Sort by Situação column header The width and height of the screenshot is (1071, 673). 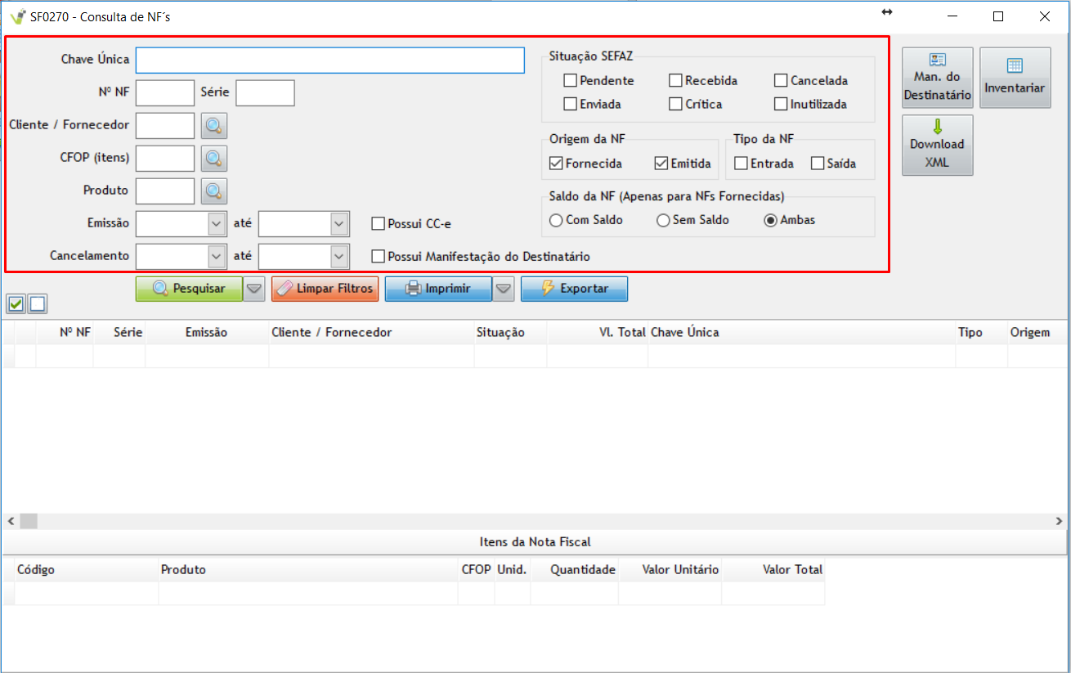(510, 333)
